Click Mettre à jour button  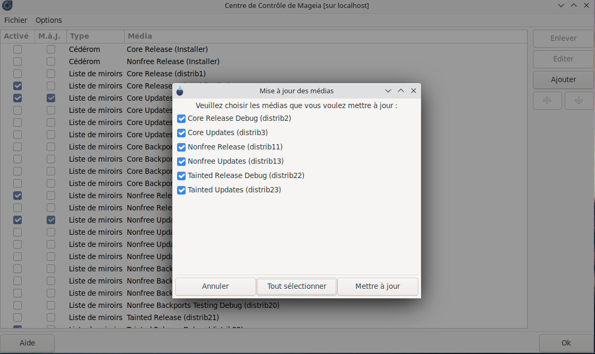pyautogui.click(x=378, y=286)
